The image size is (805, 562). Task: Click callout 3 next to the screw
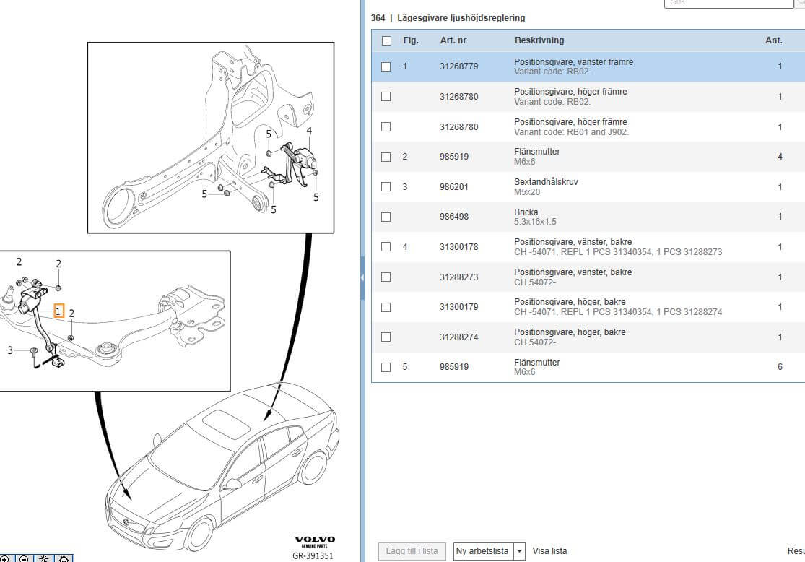(x=10, y=350)
